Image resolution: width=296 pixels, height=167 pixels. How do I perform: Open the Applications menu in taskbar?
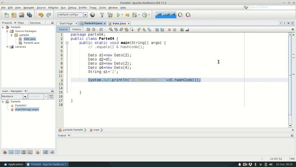tap(13, 164)
